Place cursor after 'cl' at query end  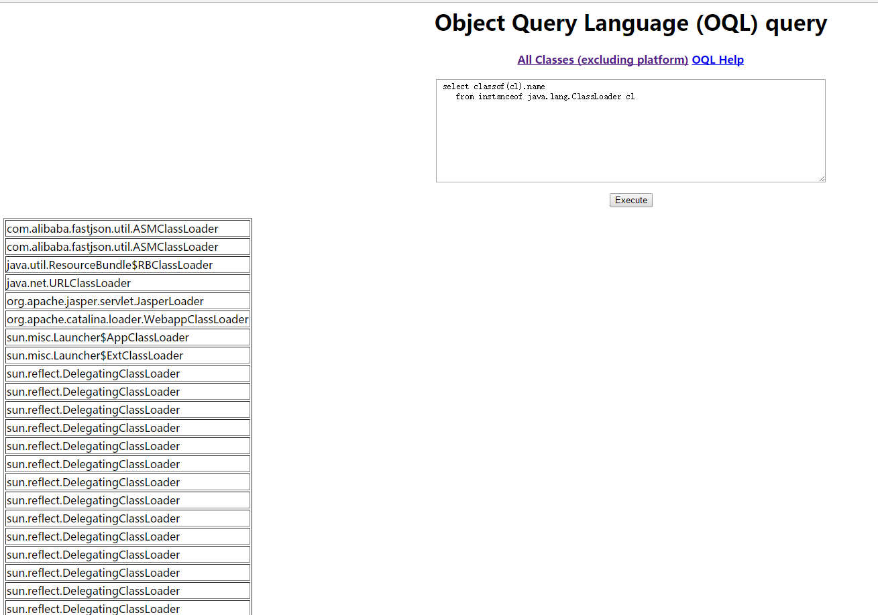(x=635, y=97)
